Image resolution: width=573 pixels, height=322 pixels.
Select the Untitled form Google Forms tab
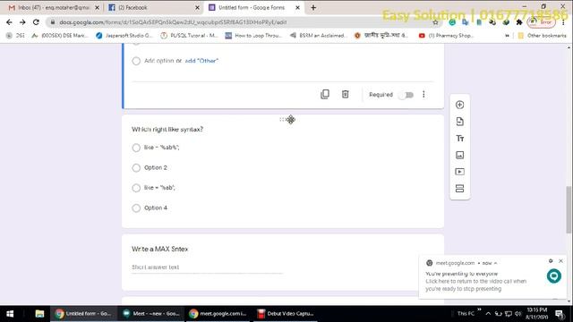tap(254, 7)
